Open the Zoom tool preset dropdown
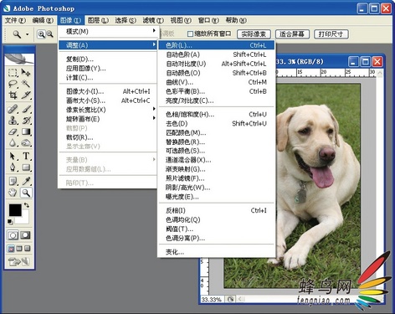 (x=27, y=34)
